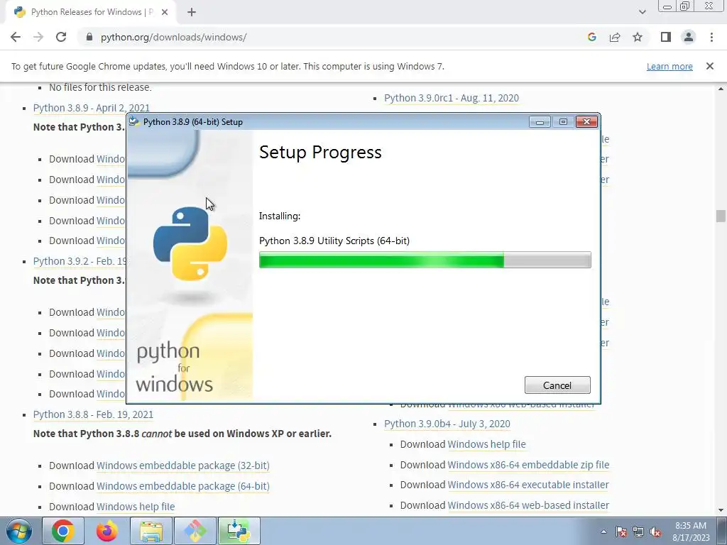
Task: Click the Python Setup title bar icon
Action: pos(134,122)
